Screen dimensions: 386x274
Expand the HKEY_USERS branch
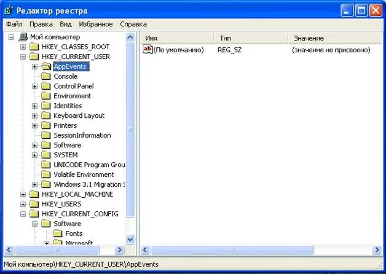coord(23,204)
